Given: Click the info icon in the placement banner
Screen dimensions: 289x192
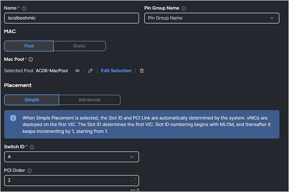Looking at the screenshot, I should coord(13,118).
